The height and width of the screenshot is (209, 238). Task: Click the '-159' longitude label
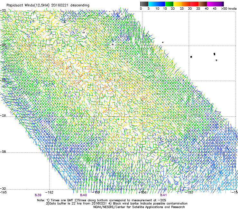tap(96, 192)
